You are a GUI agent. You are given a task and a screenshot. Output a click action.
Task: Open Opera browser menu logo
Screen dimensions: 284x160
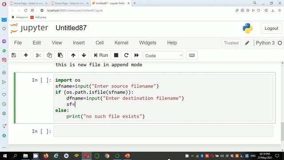(4, 4)
